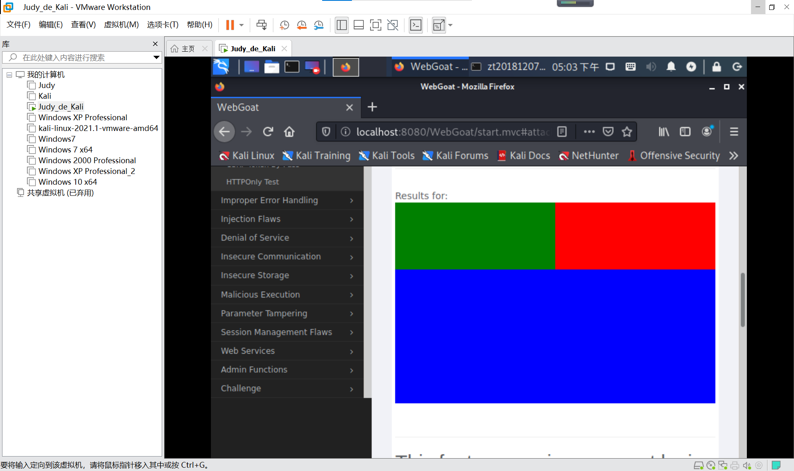Open the Firefox page actions ellipsis
This screenshot has width=794, height=471.
(x=589, y=132)
